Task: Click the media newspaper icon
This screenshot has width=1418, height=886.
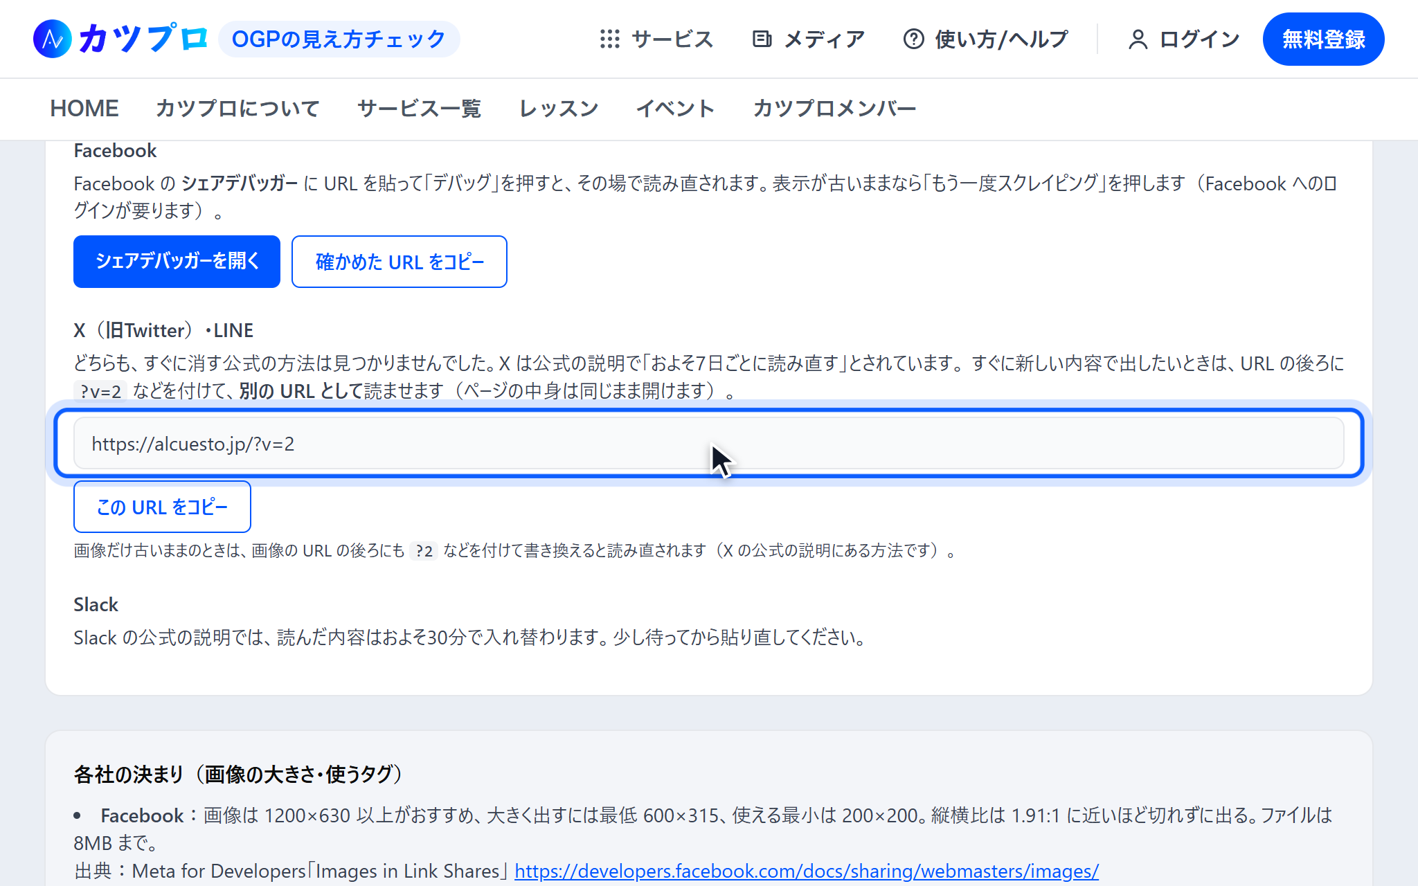Action: pos(762,39)
